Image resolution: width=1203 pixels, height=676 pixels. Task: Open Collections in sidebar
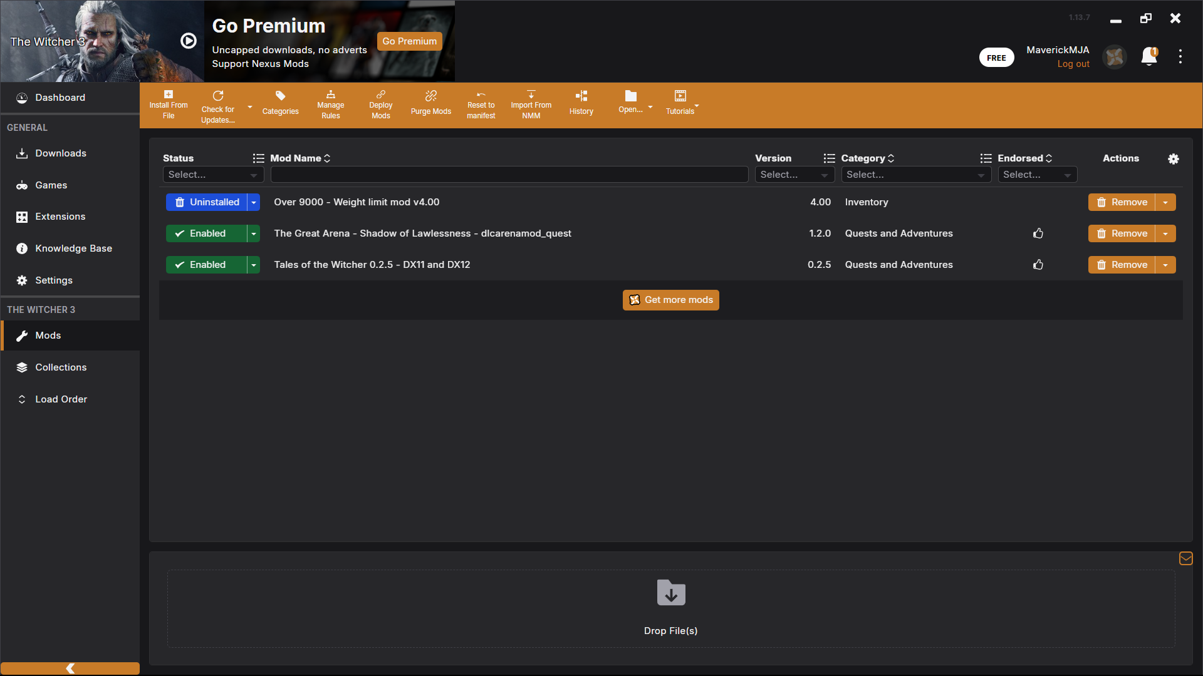click(x=70, y=367)
